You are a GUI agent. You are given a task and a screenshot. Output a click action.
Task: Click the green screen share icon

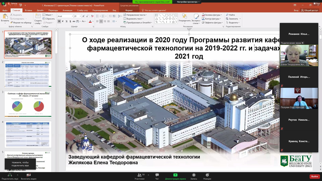(175, 175)
